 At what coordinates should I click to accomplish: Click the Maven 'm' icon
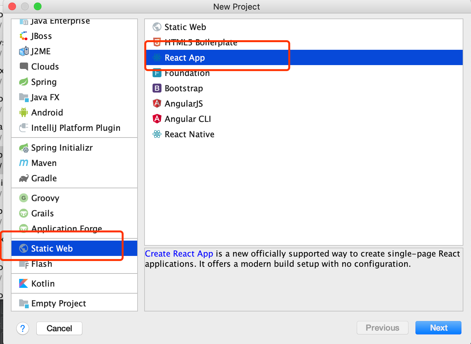tap(24, 163)
